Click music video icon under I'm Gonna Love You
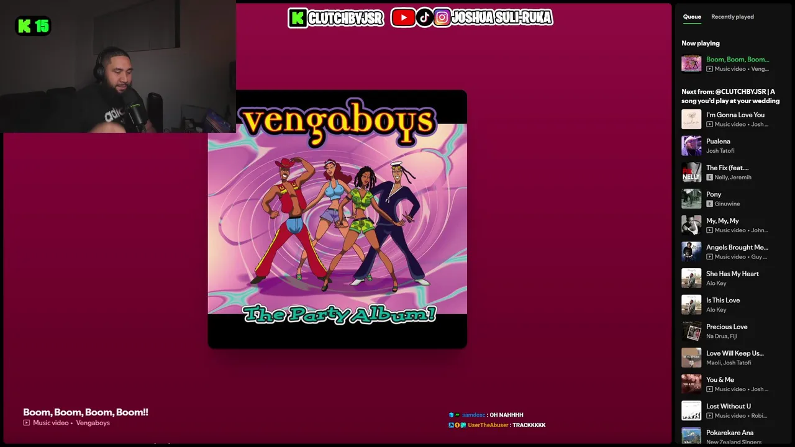The height and width of the screenshot is (447, 795). [709, 124]
